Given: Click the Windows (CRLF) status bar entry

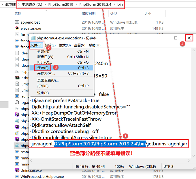Looking at the screenshot, I should (x=142, y=167).
